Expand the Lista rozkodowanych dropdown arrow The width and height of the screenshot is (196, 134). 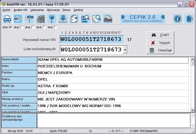pos(125,50)
